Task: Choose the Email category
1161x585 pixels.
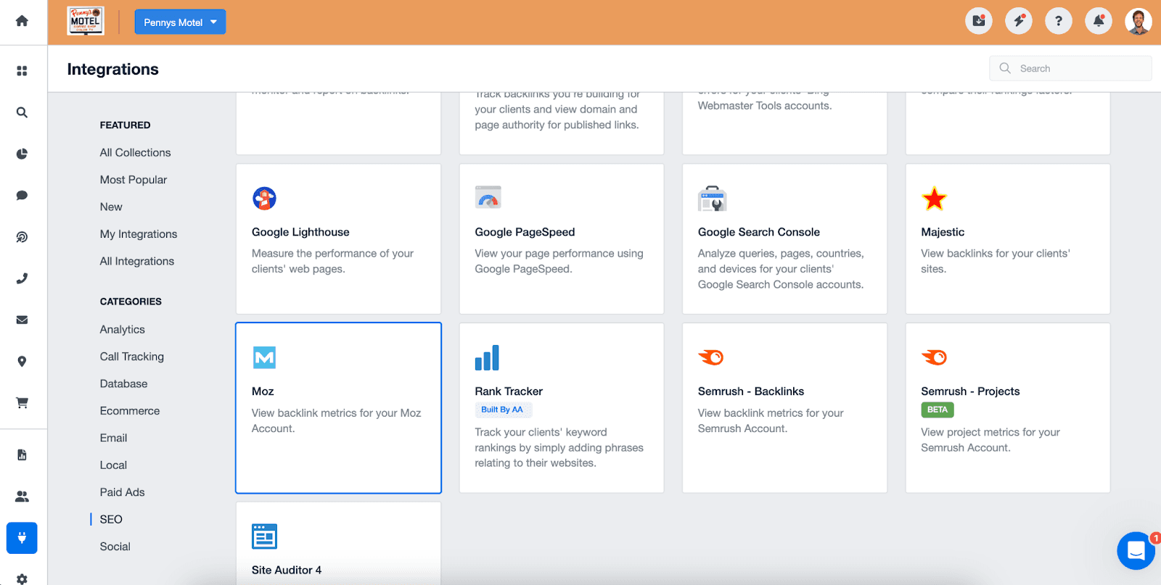Action: pos(113,438)
